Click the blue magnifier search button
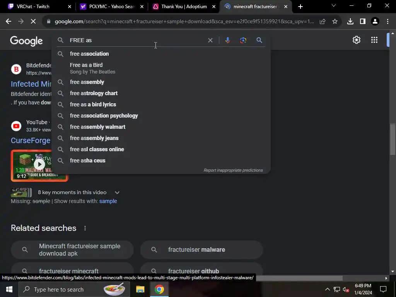 coord(259,40)
